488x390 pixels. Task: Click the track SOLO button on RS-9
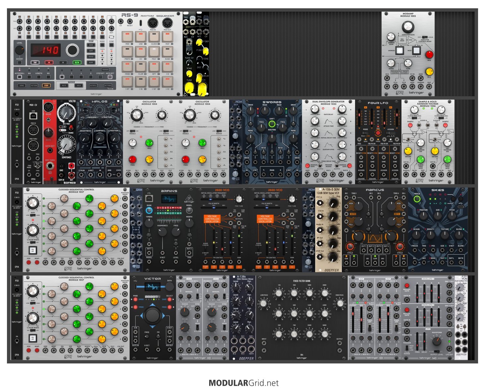pos(79,86)
